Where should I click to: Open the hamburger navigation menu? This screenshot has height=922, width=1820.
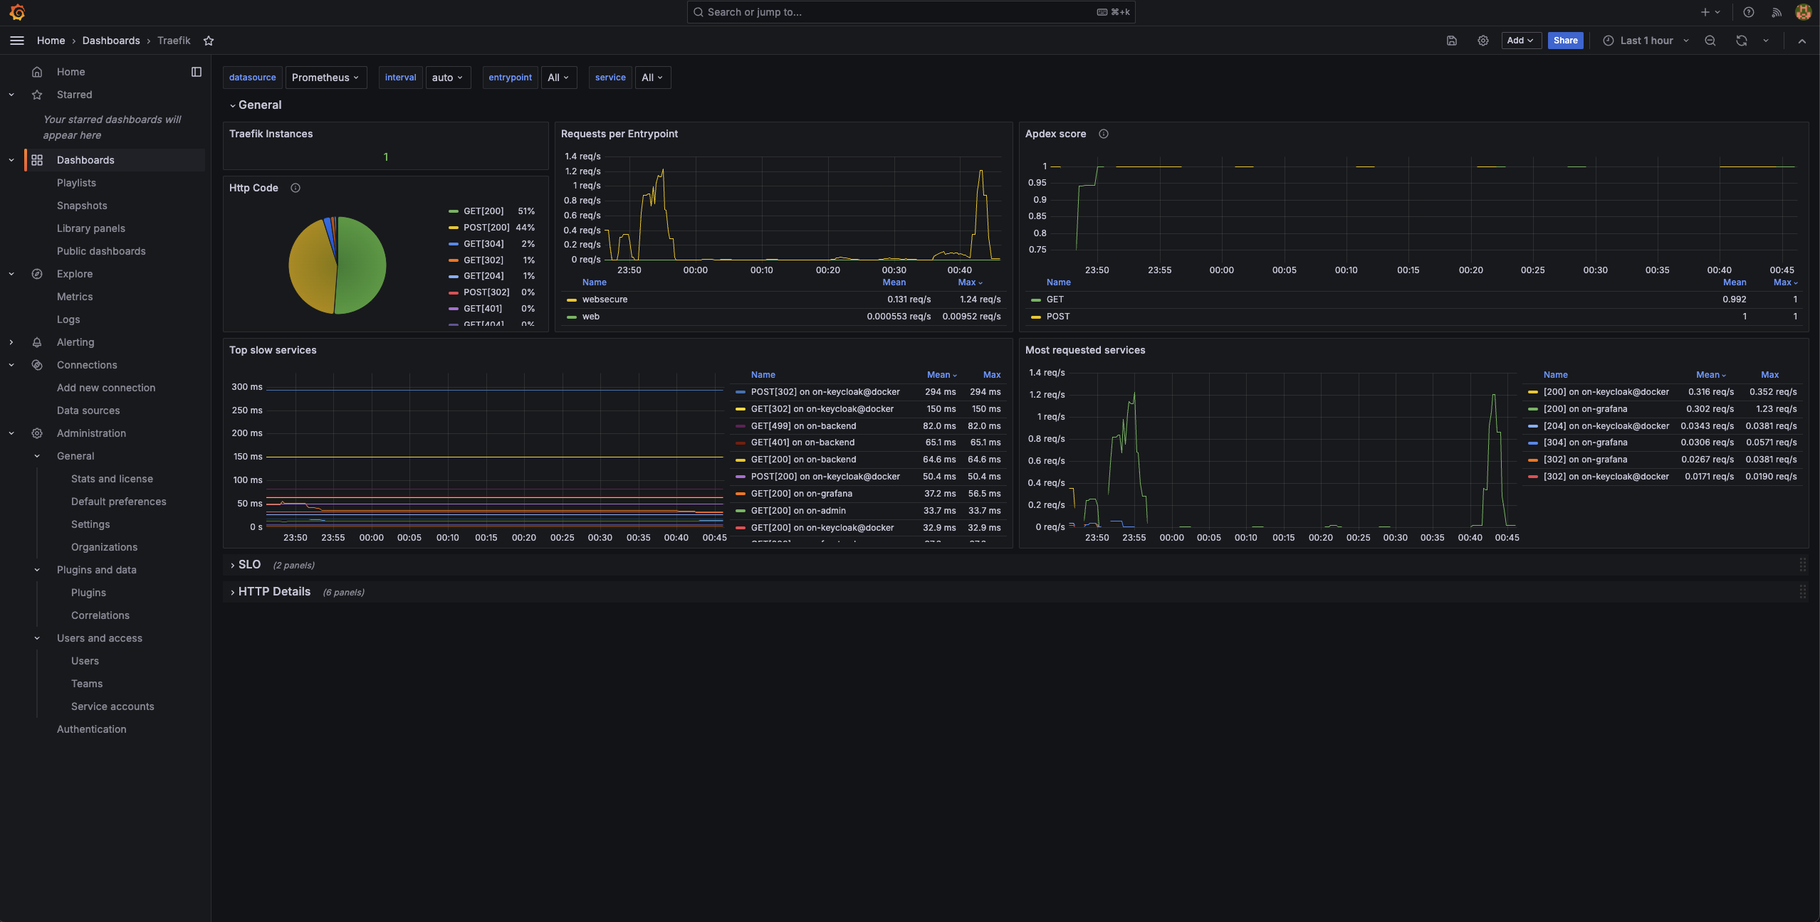16,41
